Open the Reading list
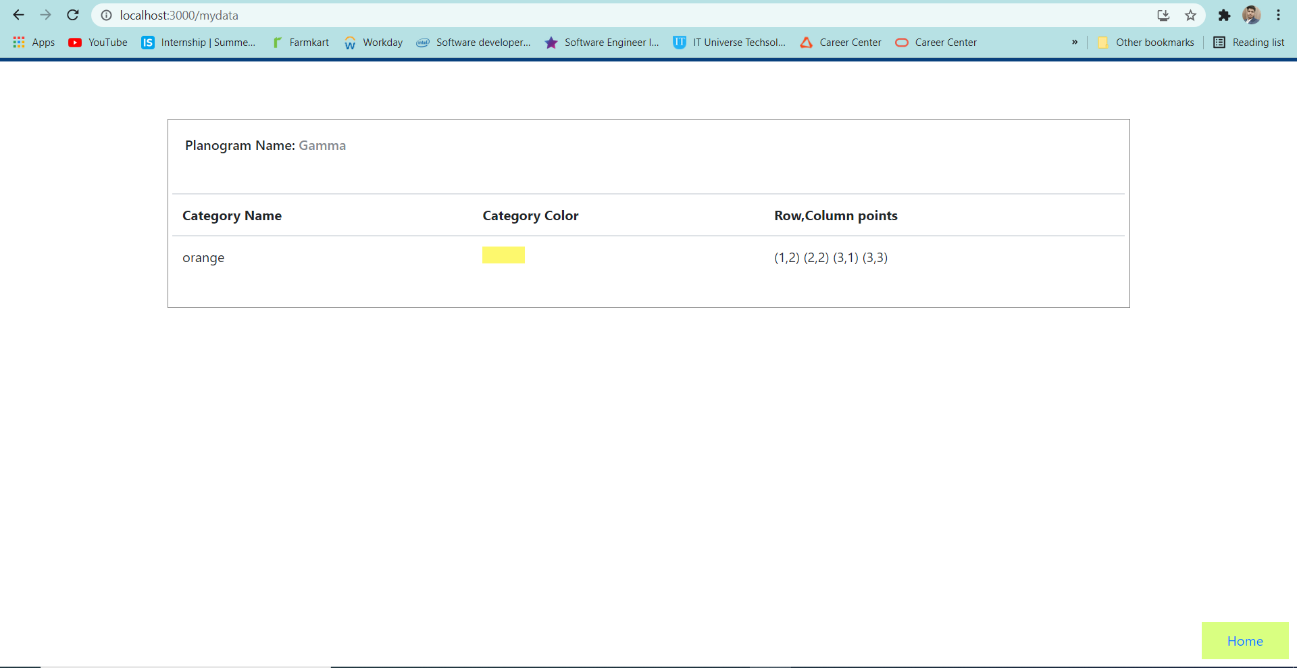The width and height of the screenshot is (1297, 668). 1249,43
